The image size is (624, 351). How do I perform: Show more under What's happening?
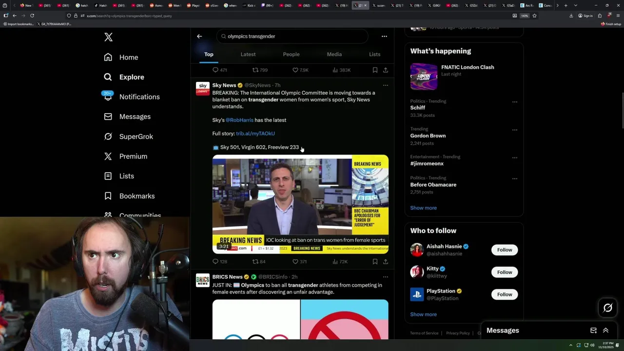423,208
